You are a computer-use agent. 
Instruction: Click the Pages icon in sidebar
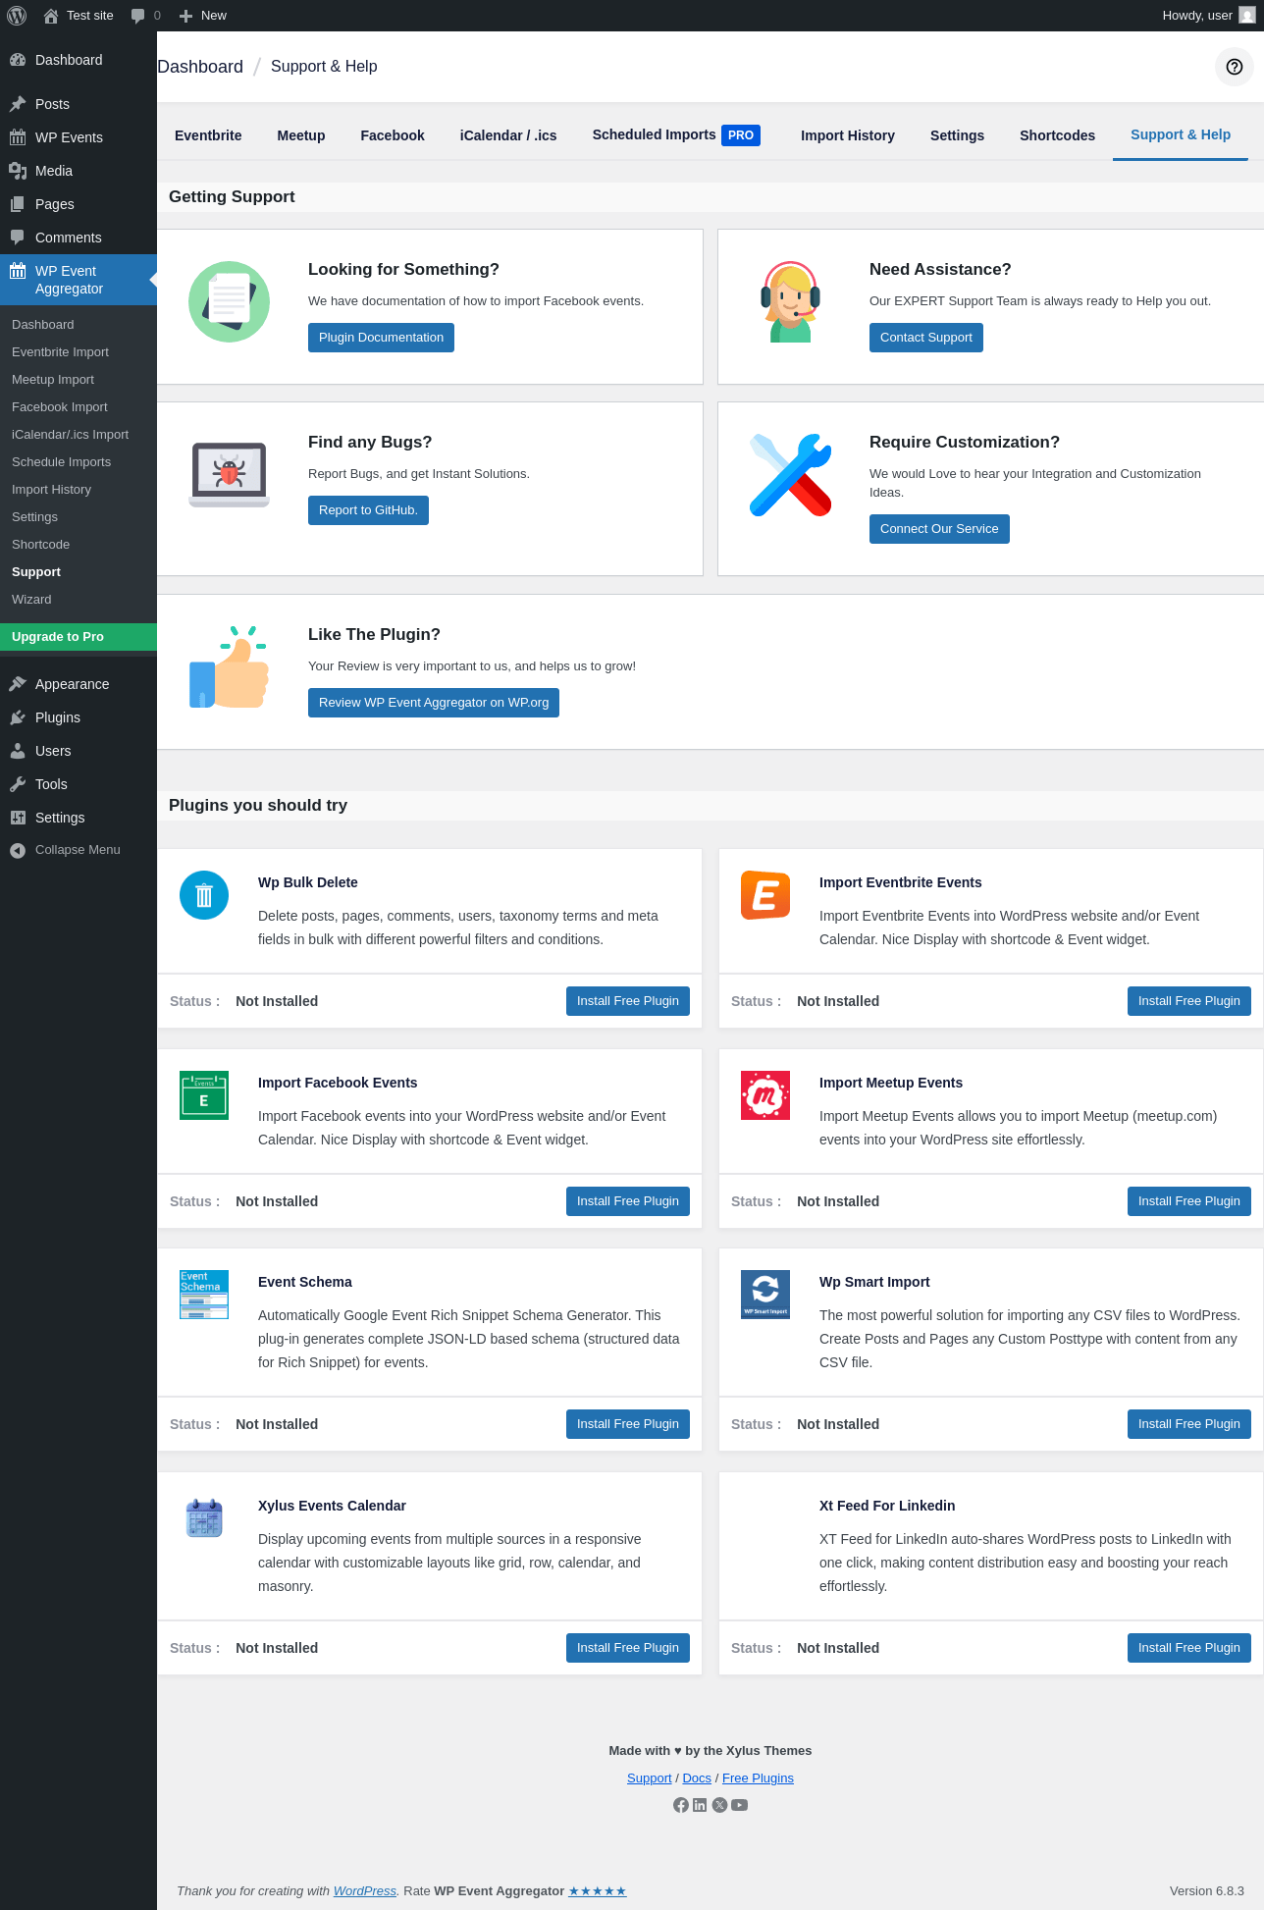click(18, 204)
